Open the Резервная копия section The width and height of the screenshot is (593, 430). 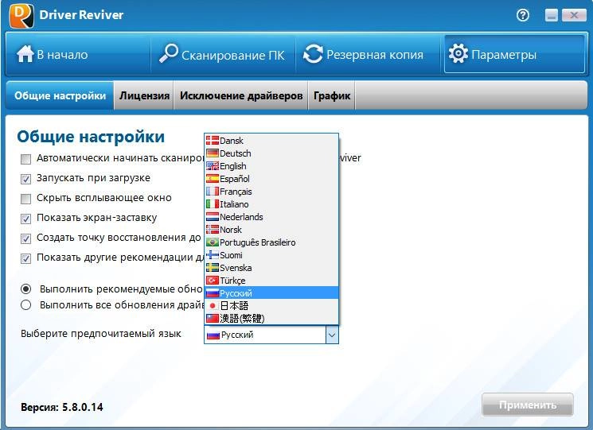point(368,54)
